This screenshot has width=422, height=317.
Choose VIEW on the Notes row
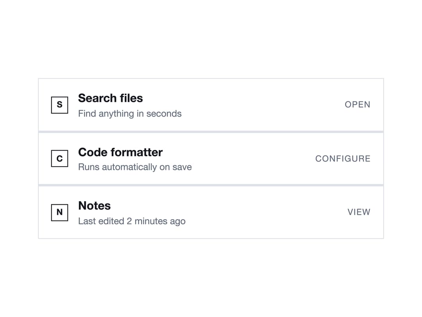[359, 212]
